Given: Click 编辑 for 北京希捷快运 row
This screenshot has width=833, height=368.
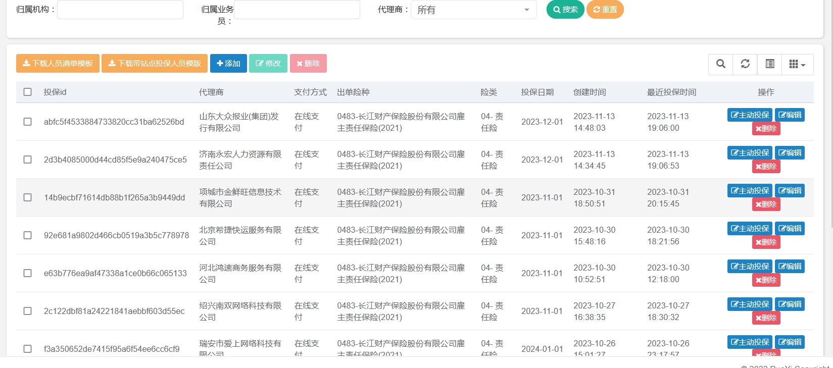Looking at the screenshot, I should coord(790,229).
